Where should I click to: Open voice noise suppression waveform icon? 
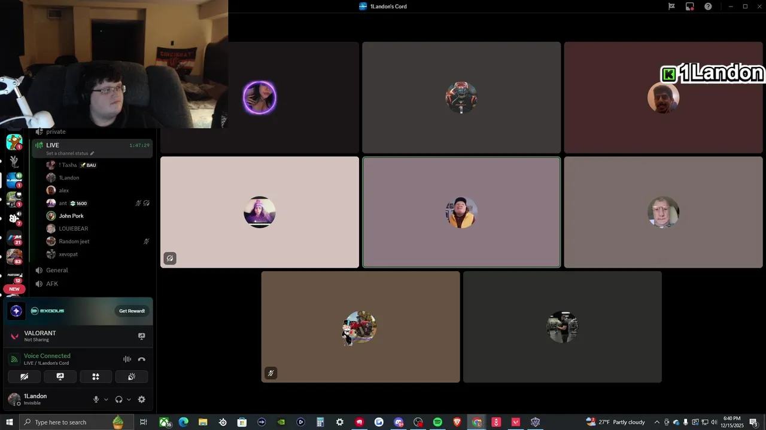(x=127, y=359)
